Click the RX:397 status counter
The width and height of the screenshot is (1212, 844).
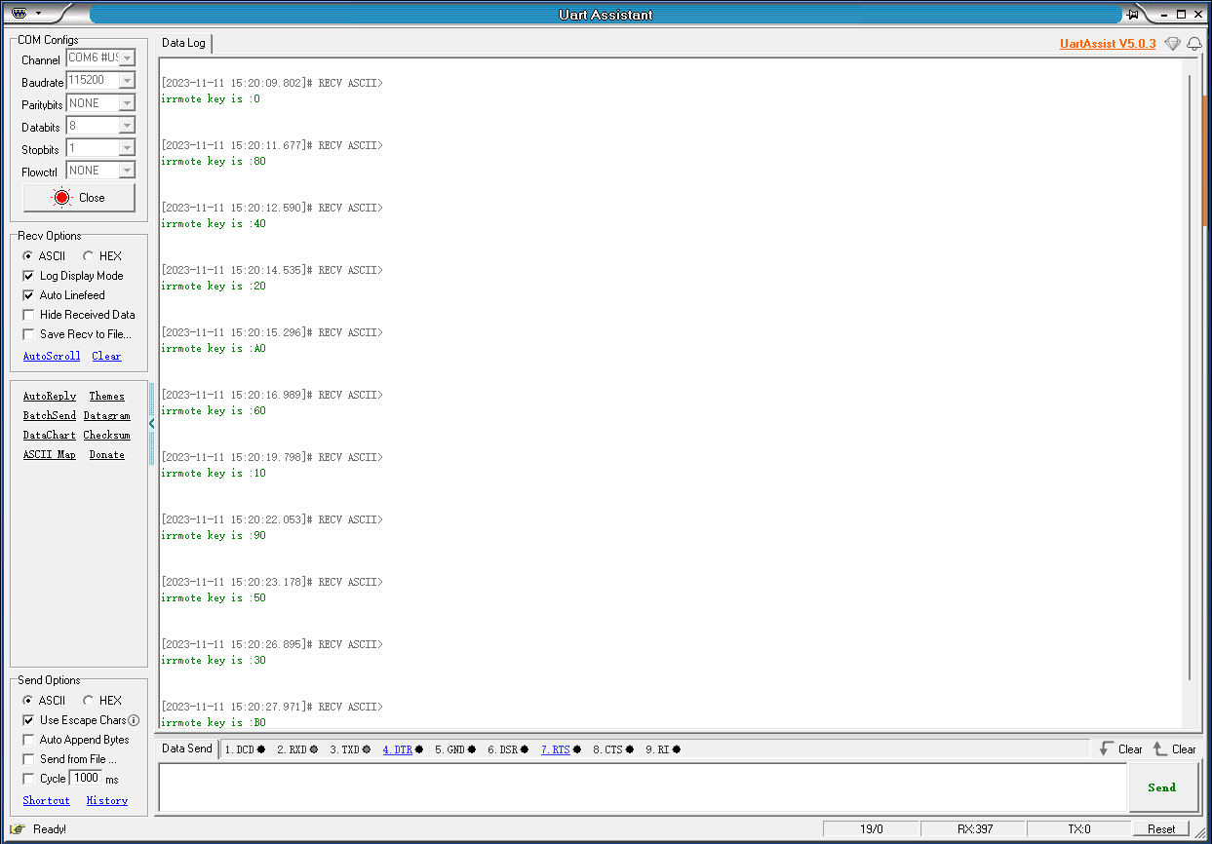(974, 829)
